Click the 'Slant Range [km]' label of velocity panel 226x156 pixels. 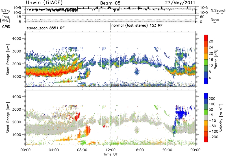tap(8, 118)
